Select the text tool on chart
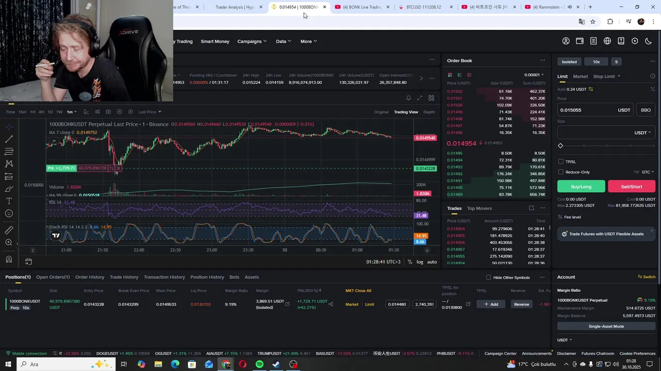This screenshot has height=371, width=661. coord(9,201)
